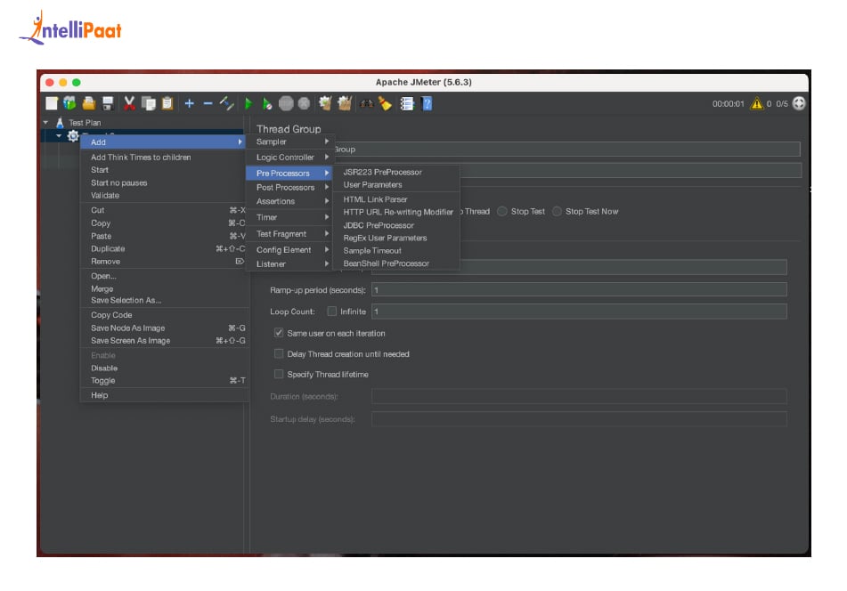This screenshot has width=847, height=591.
Task: Click the Clear All results icon
Action: click(x=345, y=103)
